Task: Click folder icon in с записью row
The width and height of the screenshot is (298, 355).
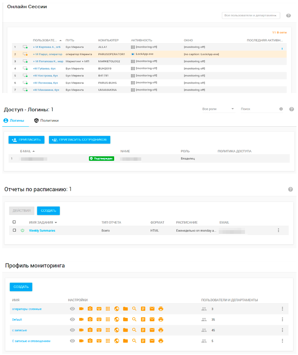Action: [125, 330]
